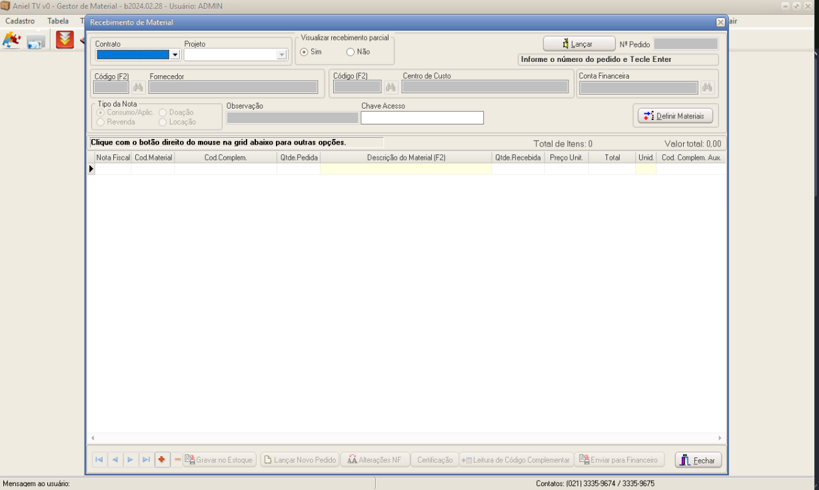Jump to last record navigation arrow

pos(146,460)
